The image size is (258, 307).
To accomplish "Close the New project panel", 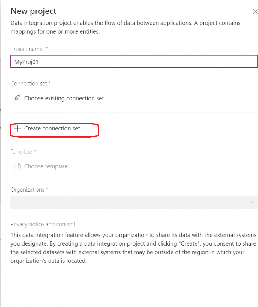I will [255, 12].
